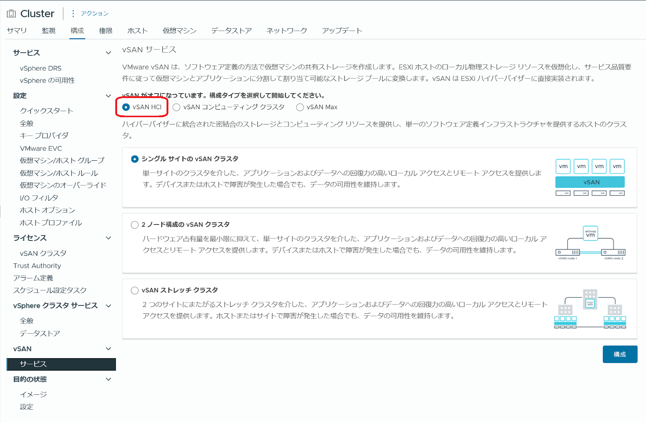Screen dimensions: 646x423
Task: Click the Cluster title text
Action: 37,14
